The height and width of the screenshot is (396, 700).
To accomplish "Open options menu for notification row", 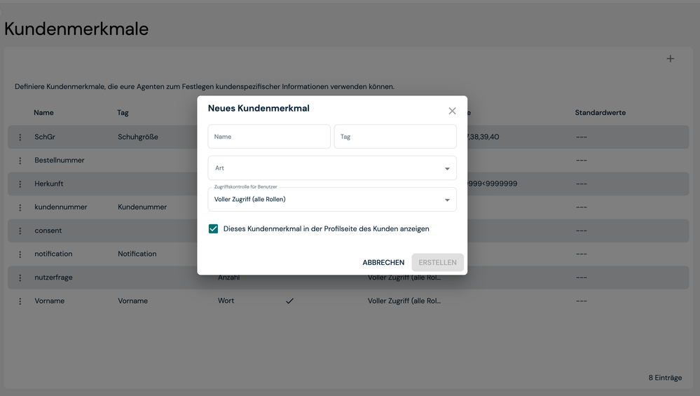I will click(20, 254).
